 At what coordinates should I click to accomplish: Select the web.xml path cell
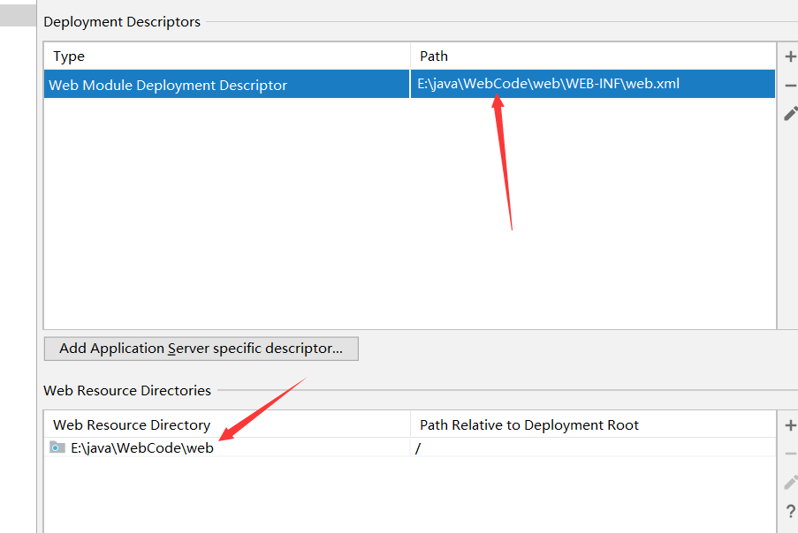[593, 85]
